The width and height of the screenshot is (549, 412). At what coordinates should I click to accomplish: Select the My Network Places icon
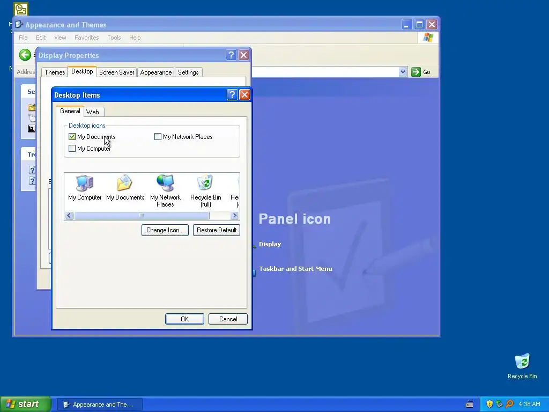(x=165, y=191)
